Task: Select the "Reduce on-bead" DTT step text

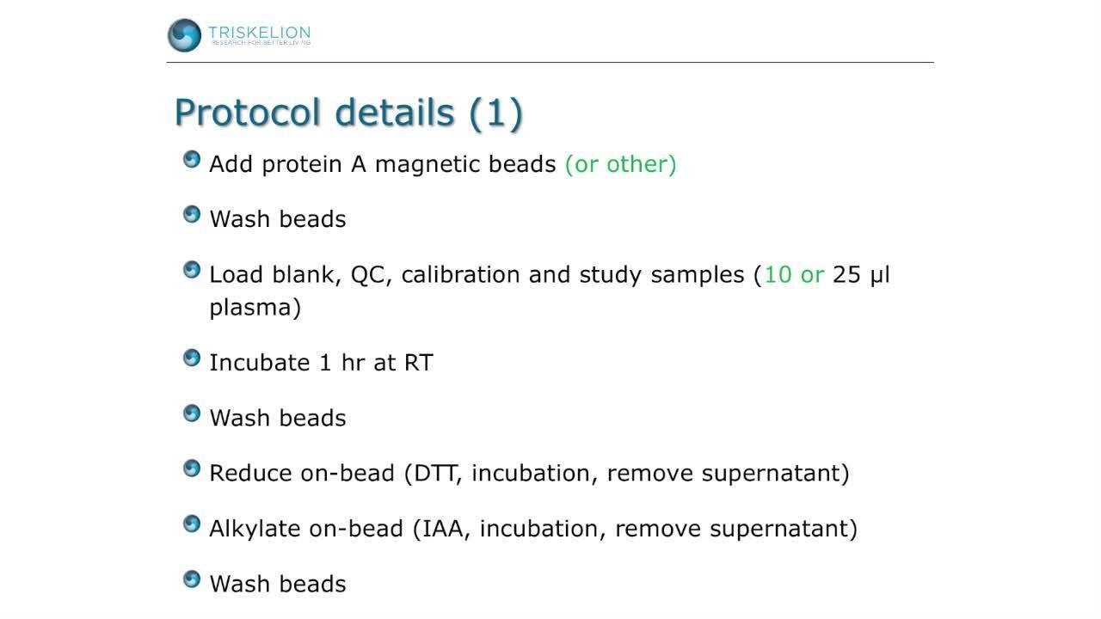Action: tap(529, 473)
